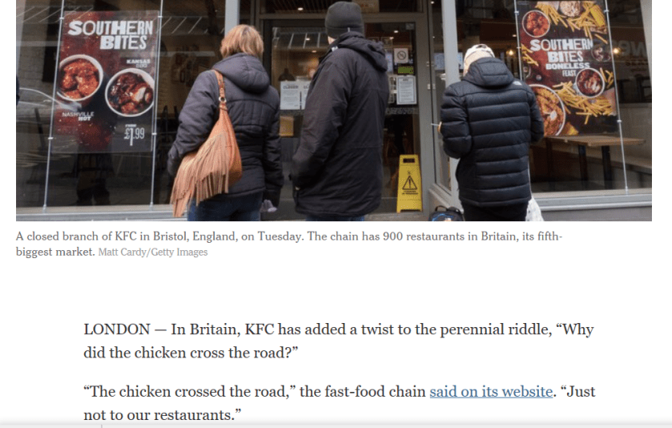Click the £1.99 price on the poster

click(135, 134)
